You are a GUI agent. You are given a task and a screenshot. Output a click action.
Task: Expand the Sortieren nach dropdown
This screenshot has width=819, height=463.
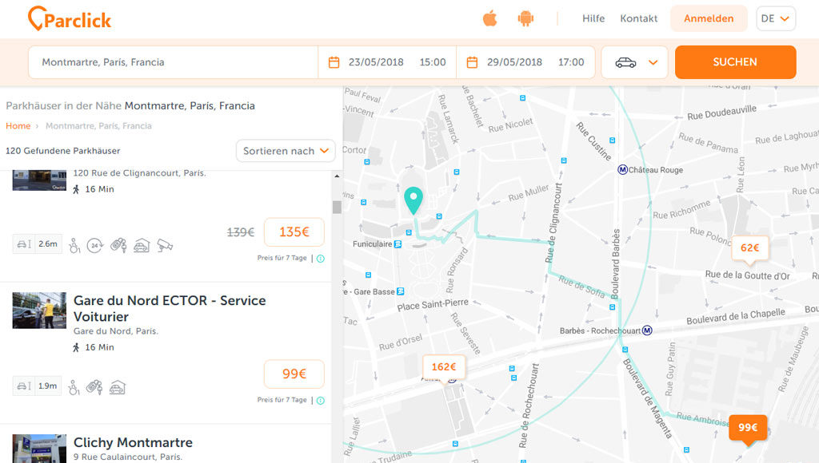click(x=286, y=151)
